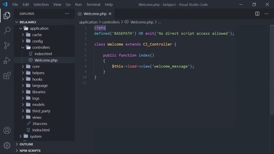Expand the views folder chevron
The image size is (274, 154).
click(x=23, y=117)
